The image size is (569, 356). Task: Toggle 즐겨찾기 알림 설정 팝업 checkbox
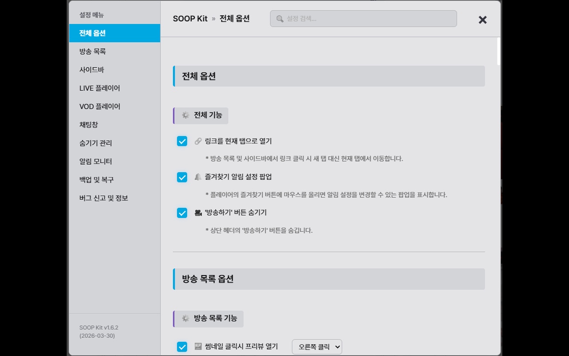182,177
